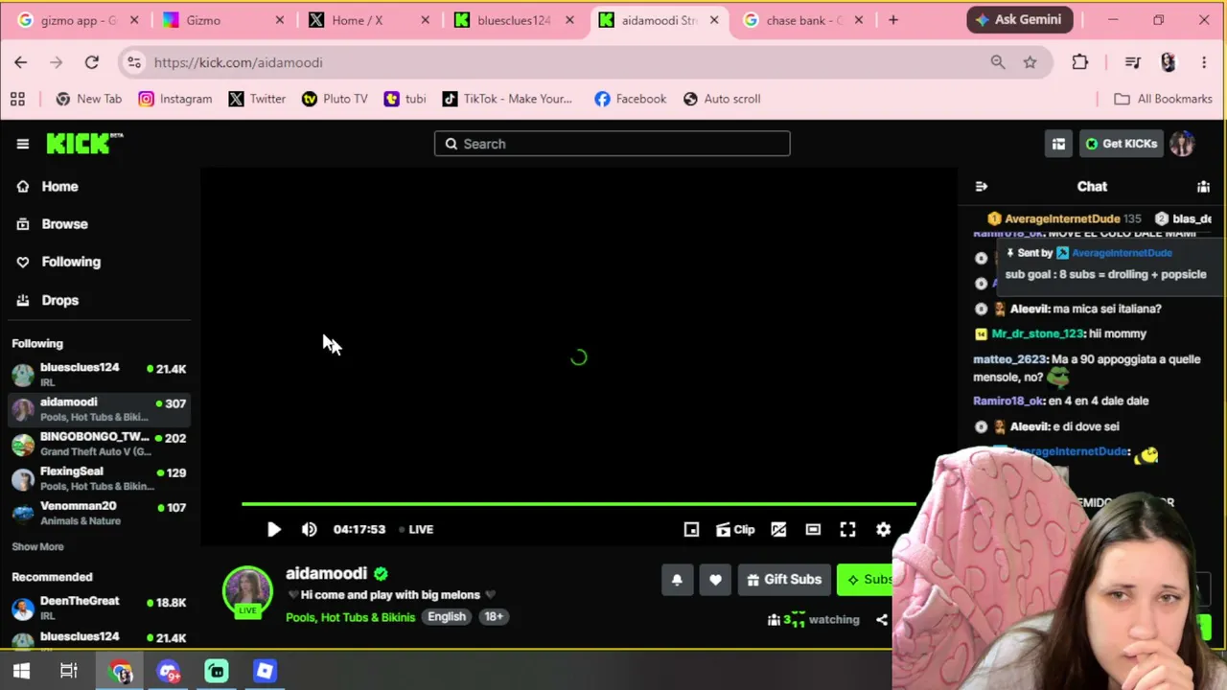The height and width of the screenshot is (690, 1227).
Task: Collapse the chat panel
Action: pyautogui.click(x=981, y=187)
